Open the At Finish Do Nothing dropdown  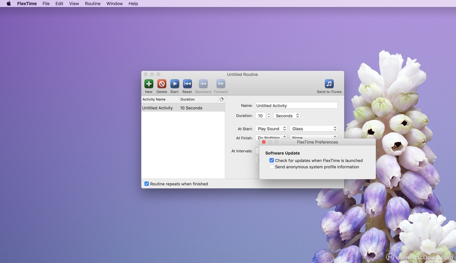pyautogui.click(x=271, y=137)
